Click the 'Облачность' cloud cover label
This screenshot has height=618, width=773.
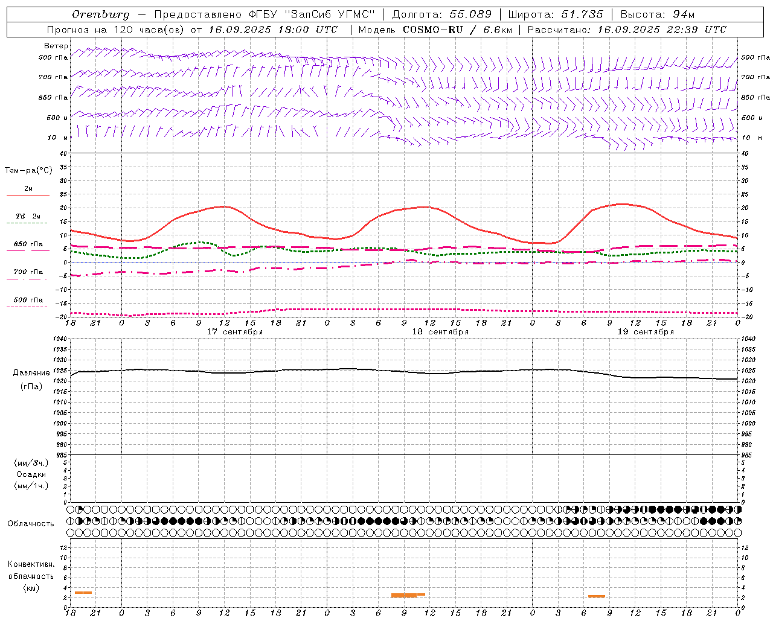pos(31,524)
